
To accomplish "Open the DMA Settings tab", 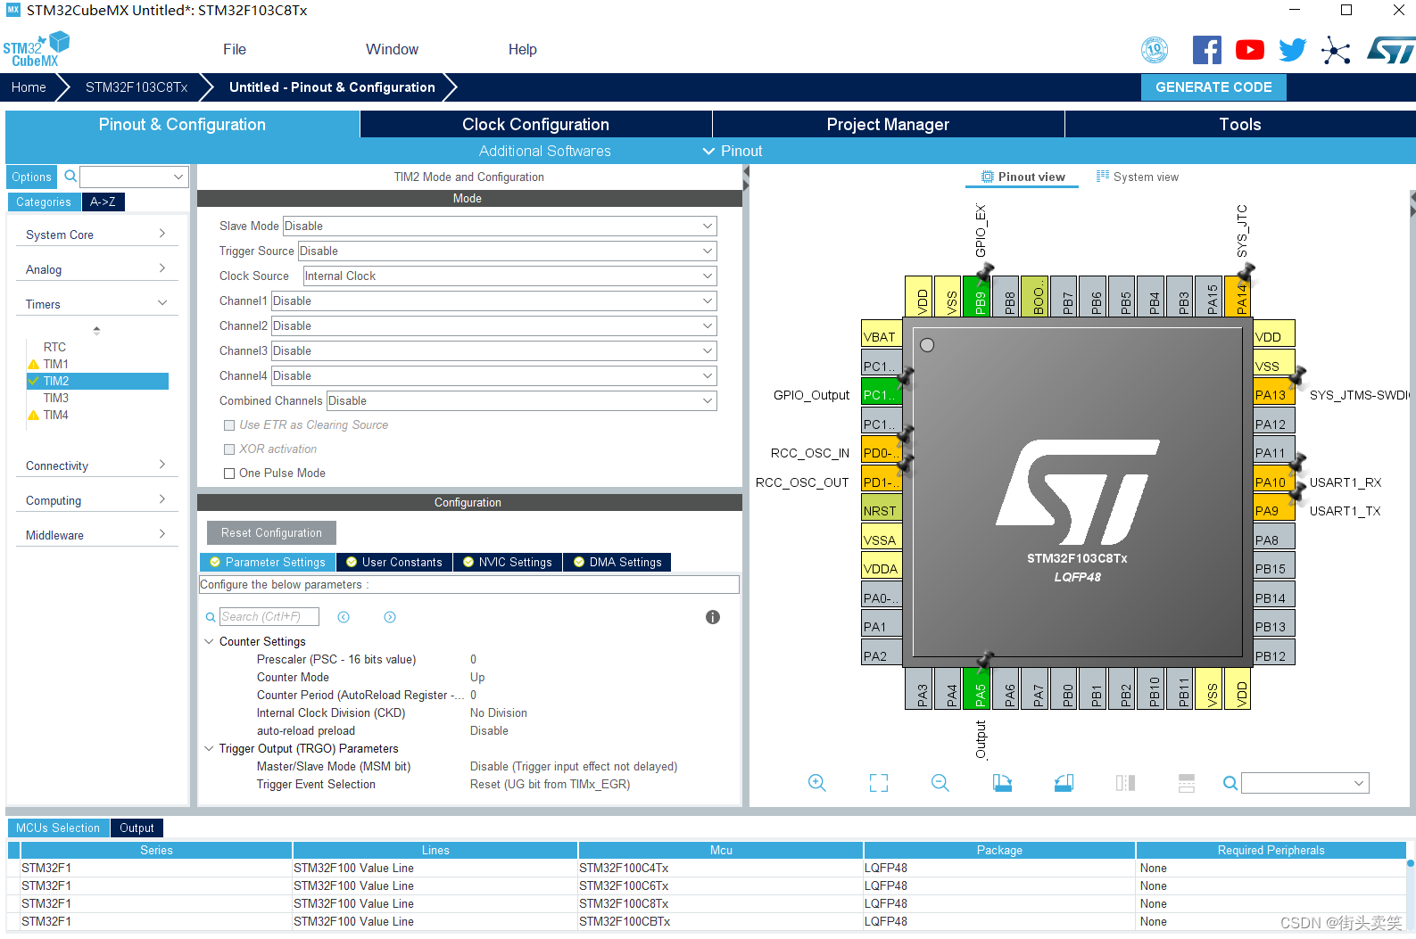I will 617,562.
